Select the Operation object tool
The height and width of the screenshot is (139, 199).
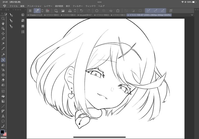coord(3,29)
